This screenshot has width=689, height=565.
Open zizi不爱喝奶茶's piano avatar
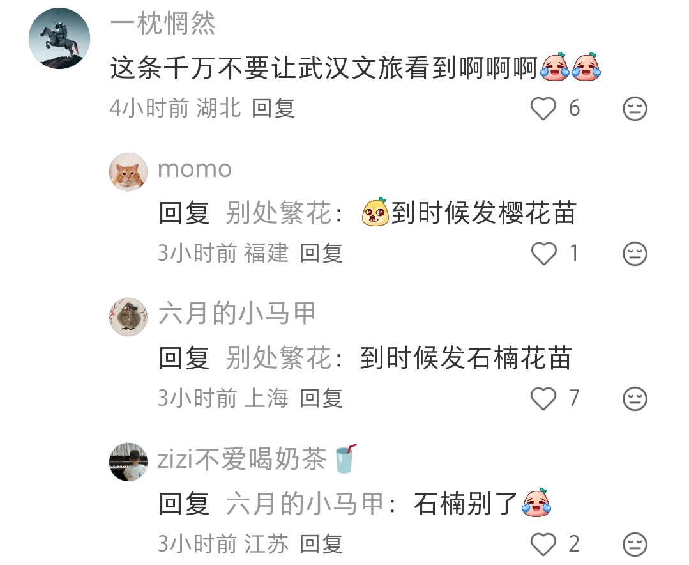pyautogui.click(x=128, y=462)
